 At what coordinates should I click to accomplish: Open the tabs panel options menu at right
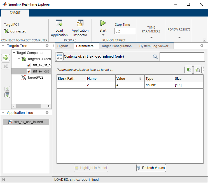pyautogui.click(x=202, y=46)
